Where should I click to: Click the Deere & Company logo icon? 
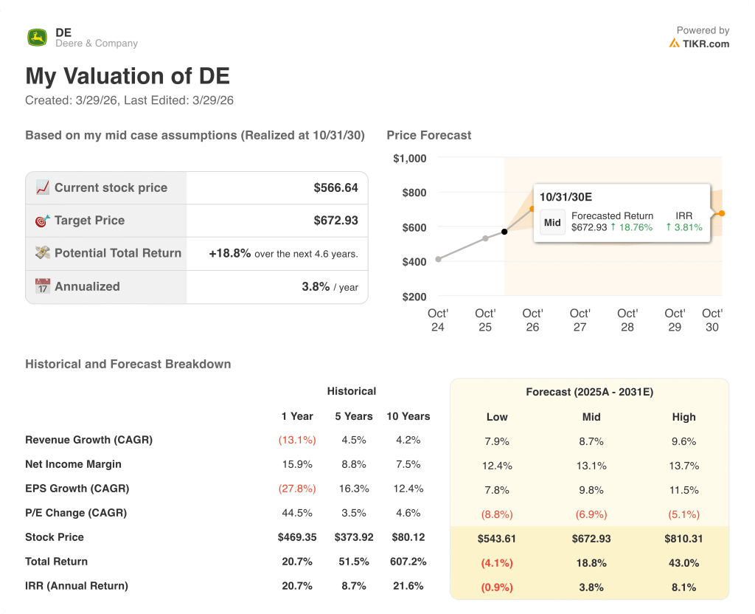pyautogui.click(x=36, y=38)
